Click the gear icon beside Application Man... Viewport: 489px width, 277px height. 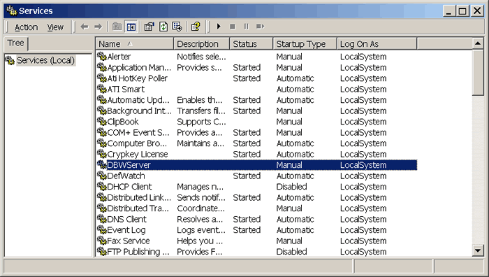click(x=102, y=67)
